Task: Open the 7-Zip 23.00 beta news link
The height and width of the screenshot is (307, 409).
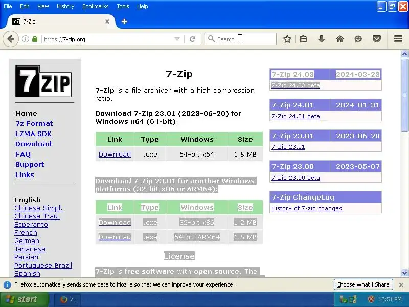Action: (296, 178)
